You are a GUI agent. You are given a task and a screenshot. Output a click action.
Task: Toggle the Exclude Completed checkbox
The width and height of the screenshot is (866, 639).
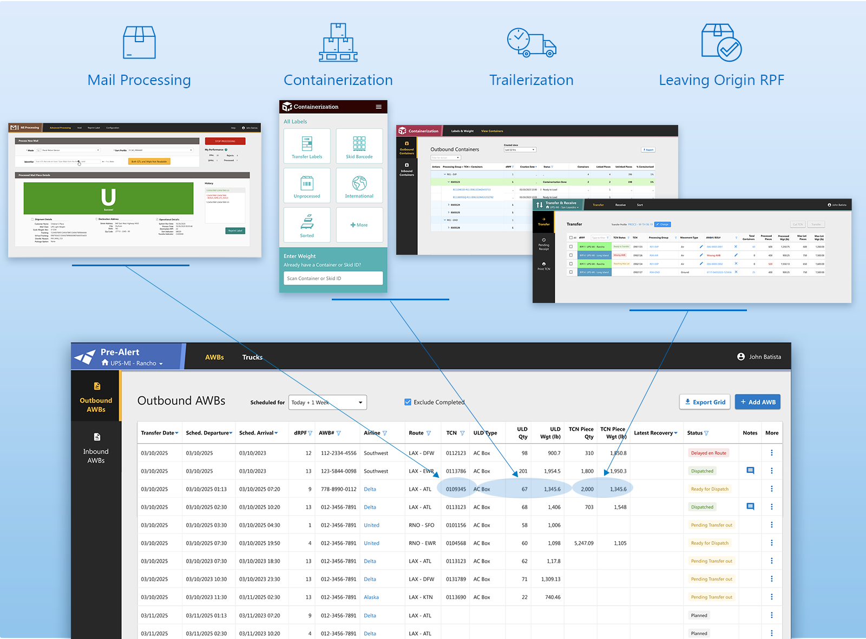pyautogui.click(x=408, y=402)
